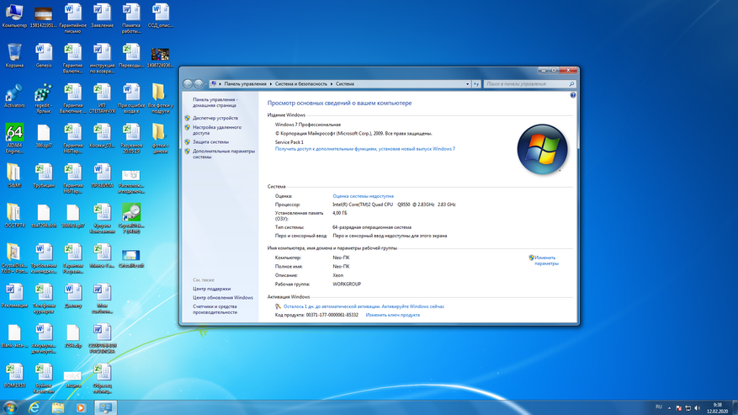Image resolution: width=738 pixels, height=415 pixels.
Task: Click the Back arrow navigation button
Action: [188, 84]
